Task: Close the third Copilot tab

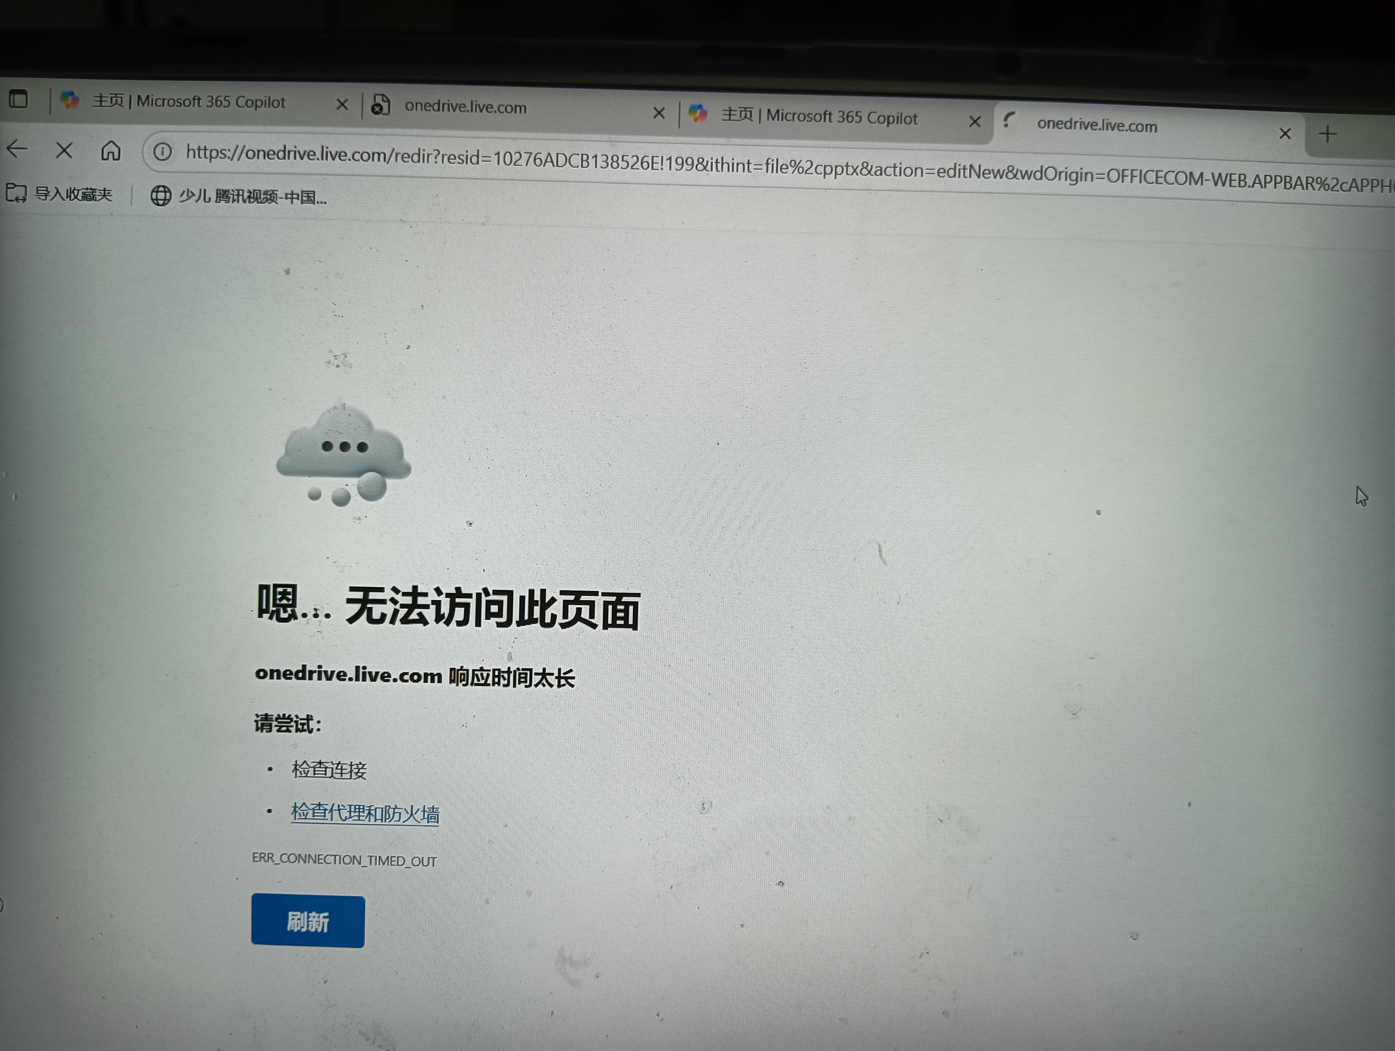Action: pyautogui.click(x=974, y=121)
